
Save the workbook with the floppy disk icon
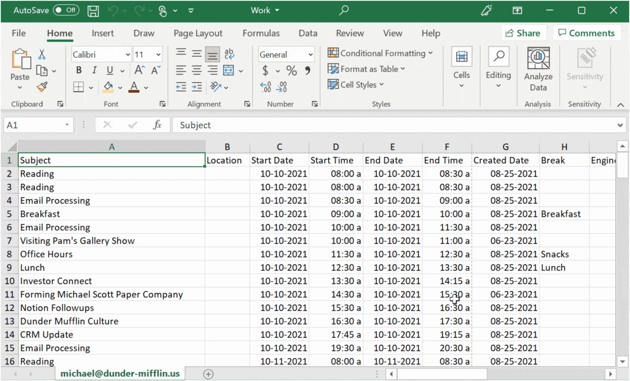(x=93, y=11)
